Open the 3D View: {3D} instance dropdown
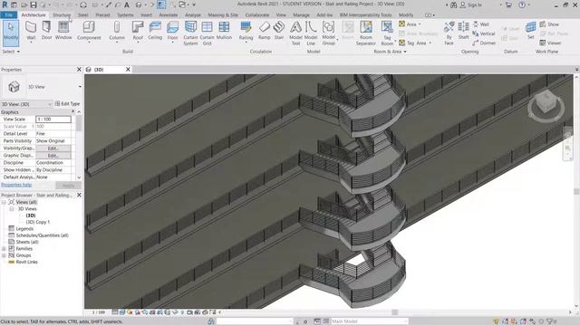Viewport: 580px width, 326px height. click(26, 104)
